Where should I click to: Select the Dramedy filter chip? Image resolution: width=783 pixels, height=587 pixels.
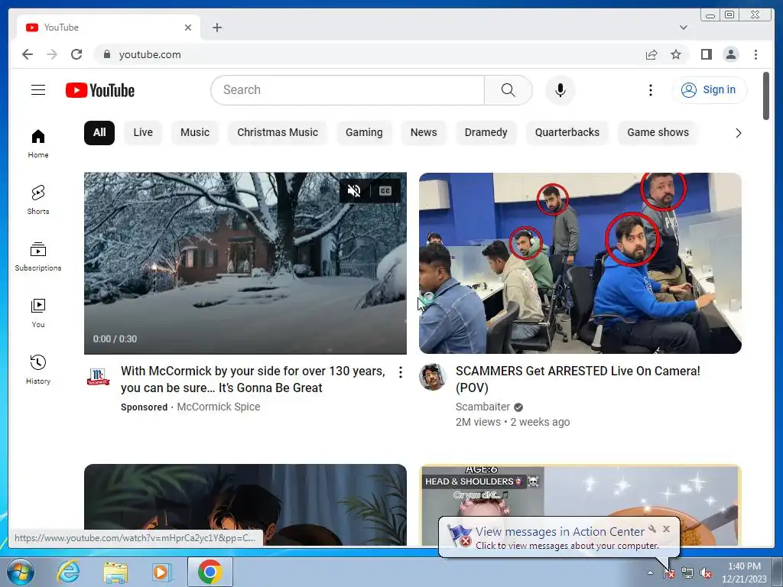pos(486,132)
